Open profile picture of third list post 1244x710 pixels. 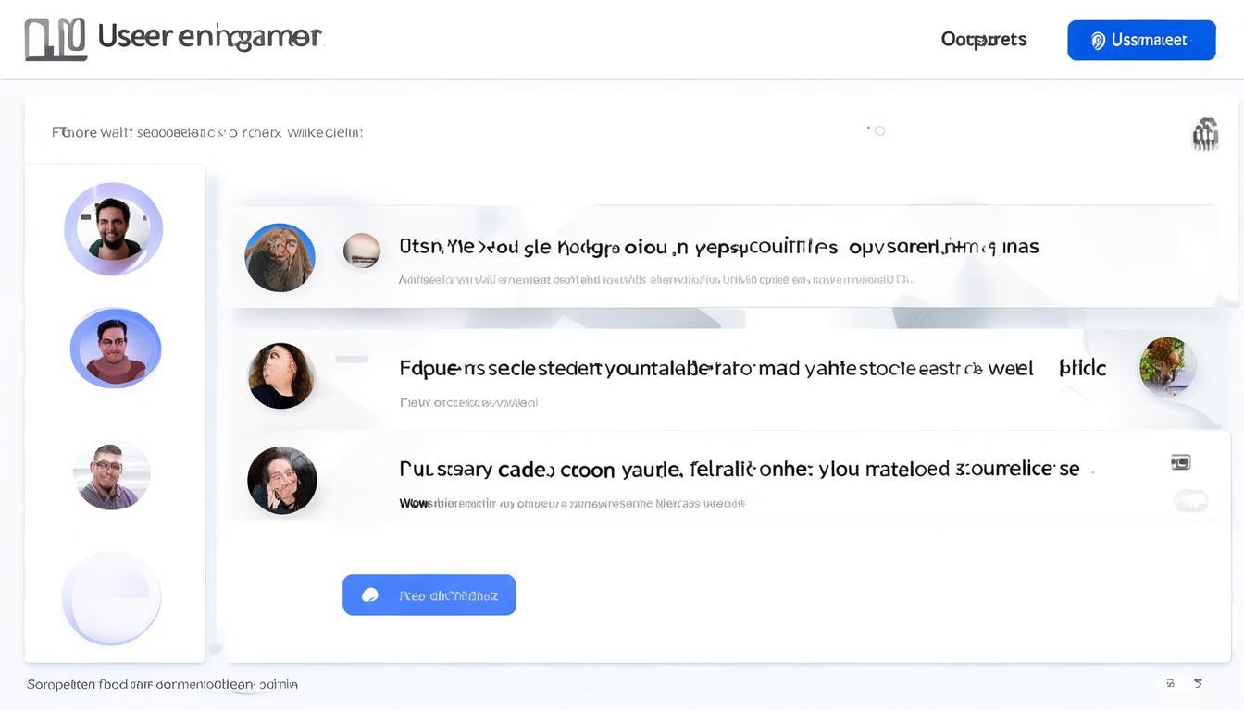click(x=282, y=481)
